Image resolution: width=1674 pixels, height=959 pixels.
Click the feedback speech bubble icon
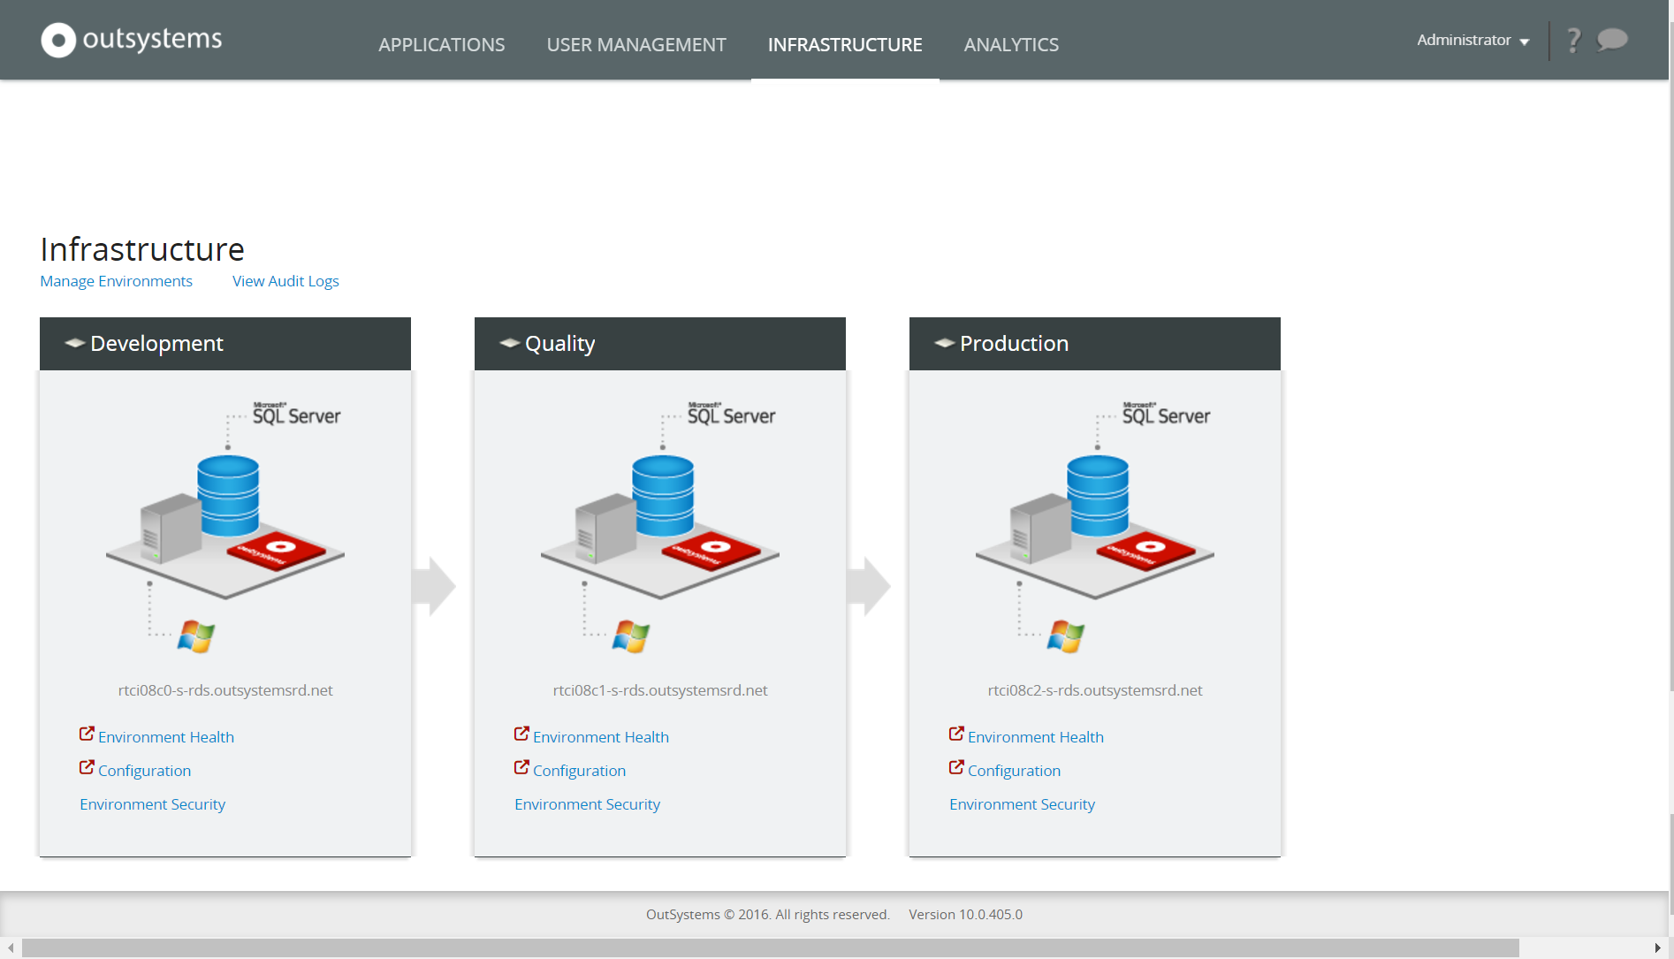click(x=1611, y=39)
